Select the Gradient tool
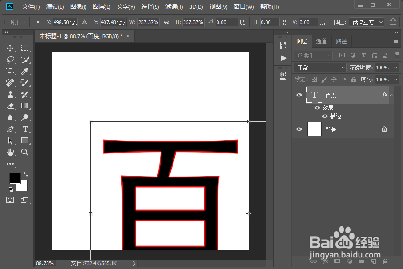The width and height of the screenshot is (403, 269). (x=25, y=106)
